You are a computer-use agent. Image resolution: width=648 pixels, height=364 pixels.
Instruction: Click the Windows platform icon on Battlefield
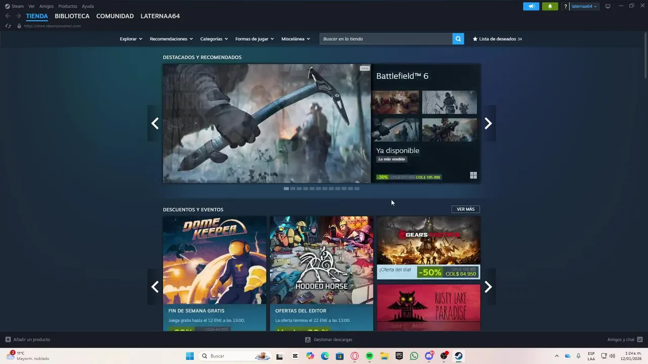click(473, 175)
